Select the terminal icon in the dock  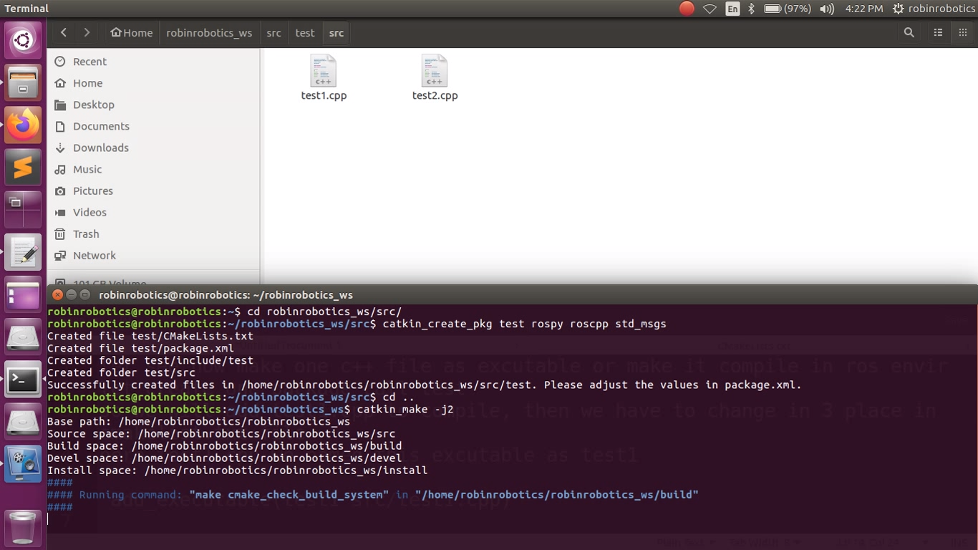click(x=24, y=380)
